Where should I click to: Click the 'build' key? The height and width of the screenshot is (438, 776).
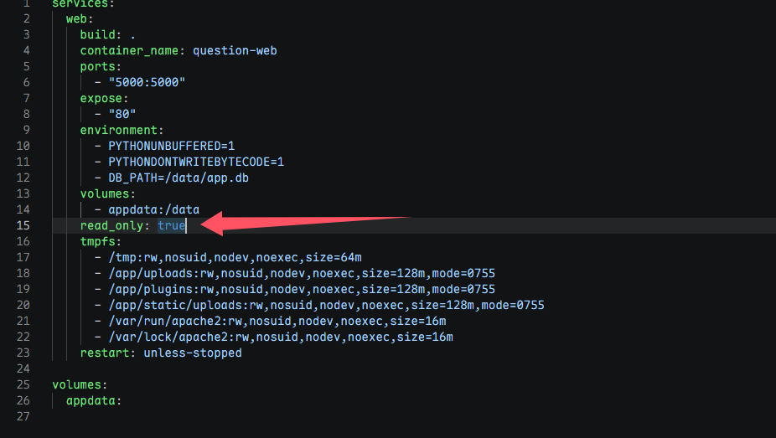pos(97,34)
